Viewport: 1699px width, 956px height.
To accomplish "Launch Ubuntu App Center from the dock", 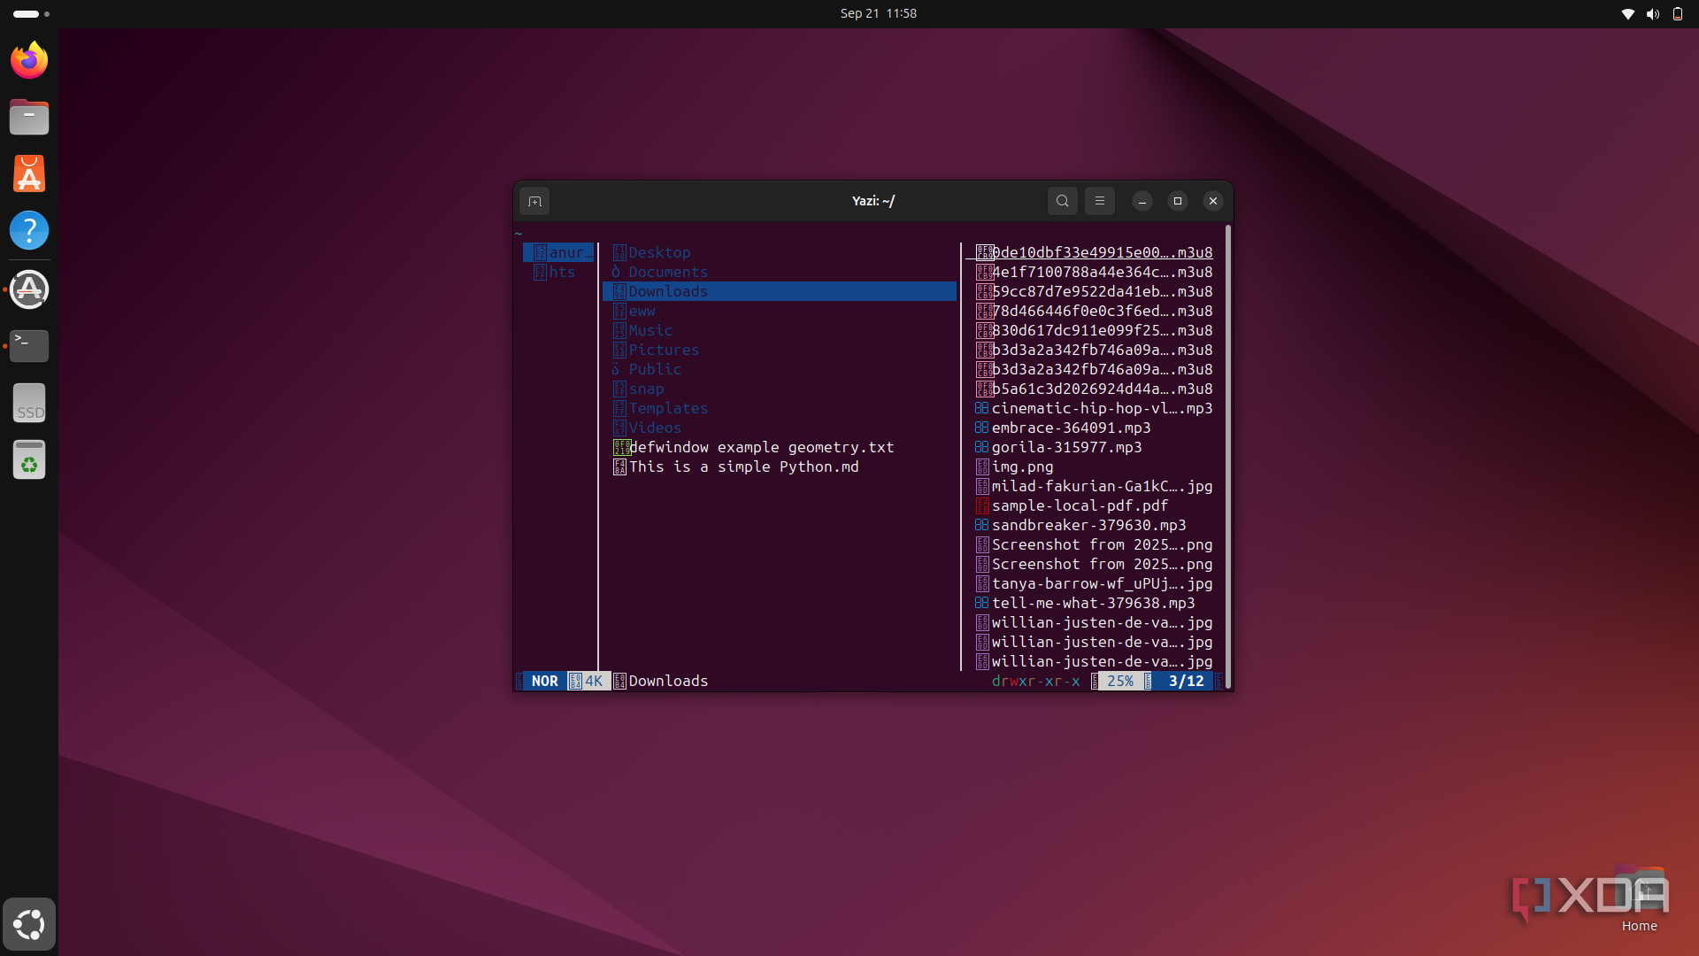I will (29, 173).
